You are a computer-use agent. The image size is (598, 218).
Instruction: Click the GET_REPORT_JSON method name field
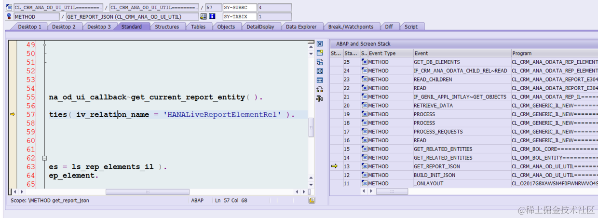point(132,17)
